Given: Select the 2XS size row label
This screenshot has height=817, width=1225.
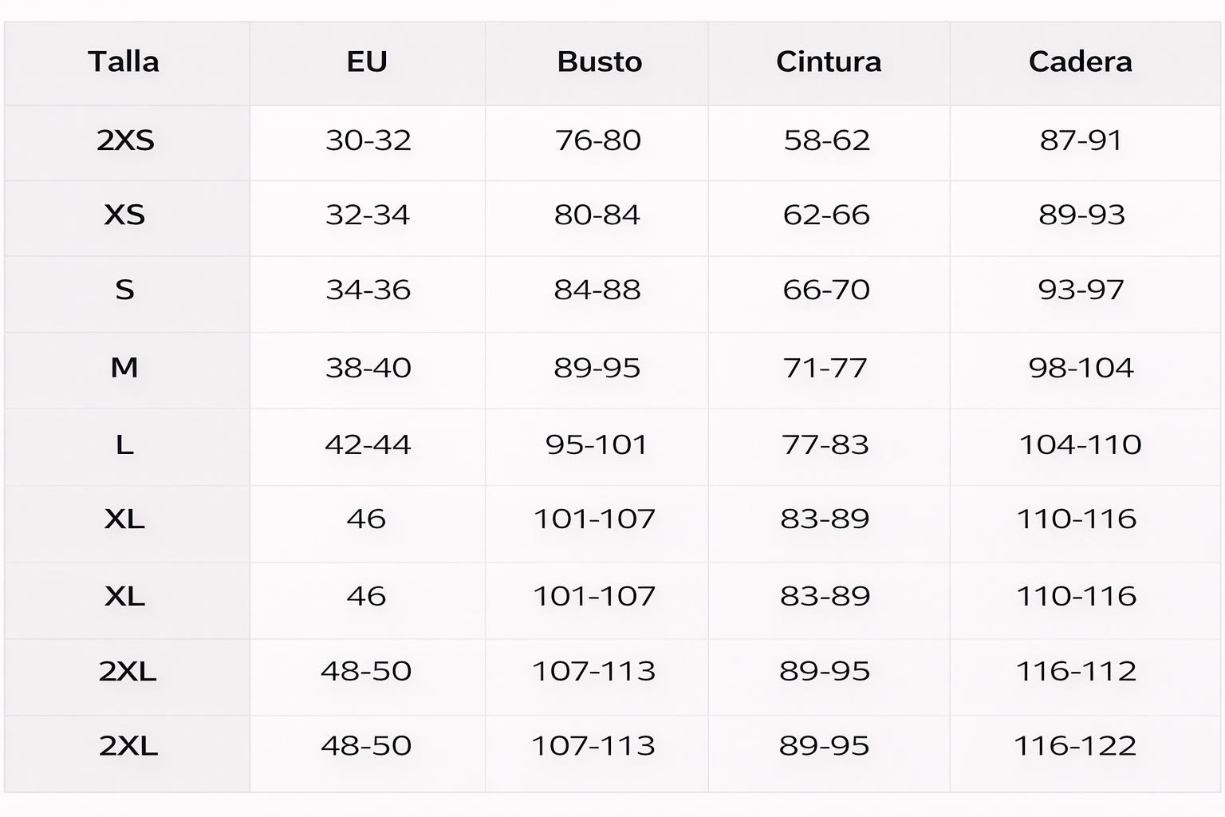Looking at the screenshot, I should (x=125, y=140).
